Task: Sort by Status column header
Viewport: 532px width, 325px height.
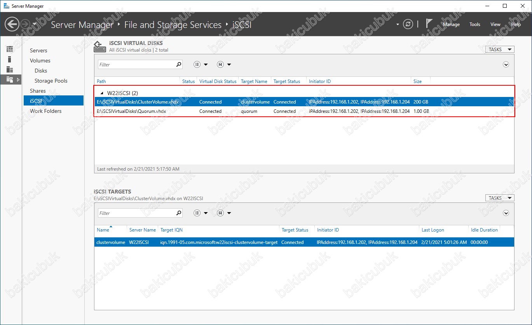Action: pyautogui.click(x=188, y=81)
